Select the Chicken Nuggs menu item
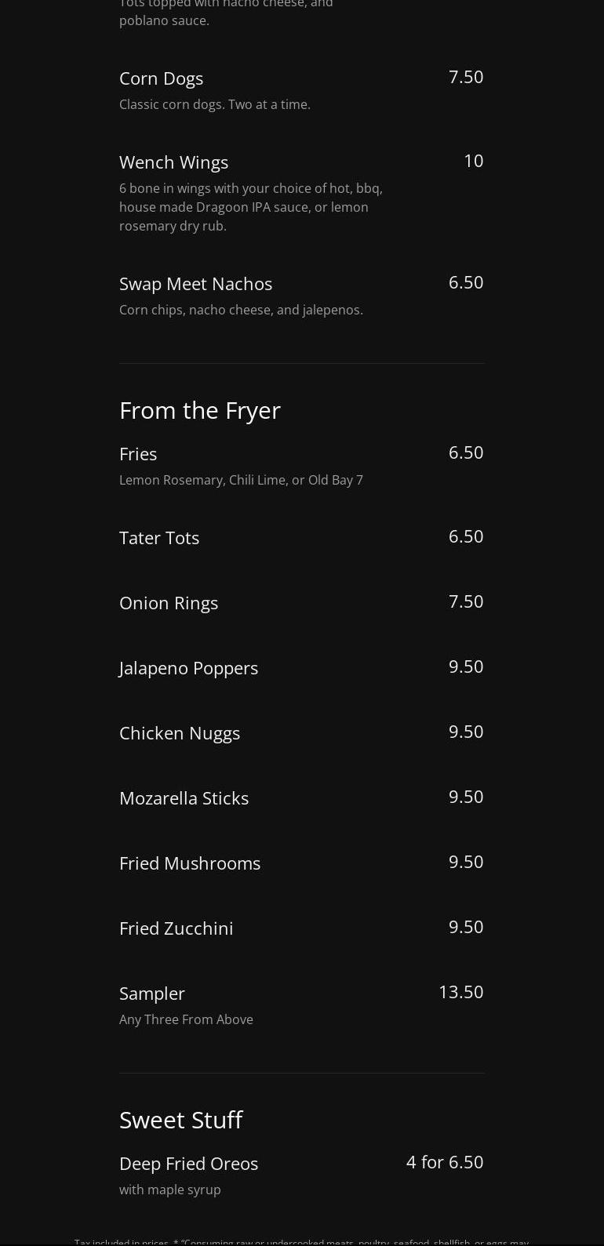The width and height of the screenshot is (604, 1246). coord(180,733)
